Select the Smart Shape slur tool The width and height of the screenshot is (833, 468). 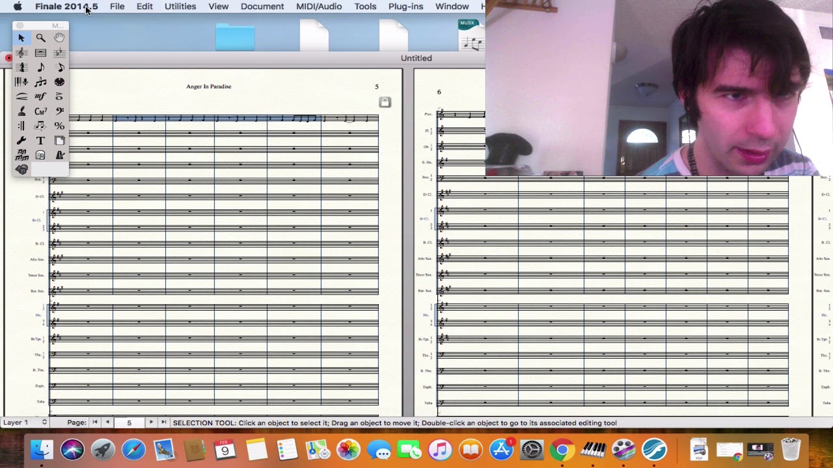21,96
